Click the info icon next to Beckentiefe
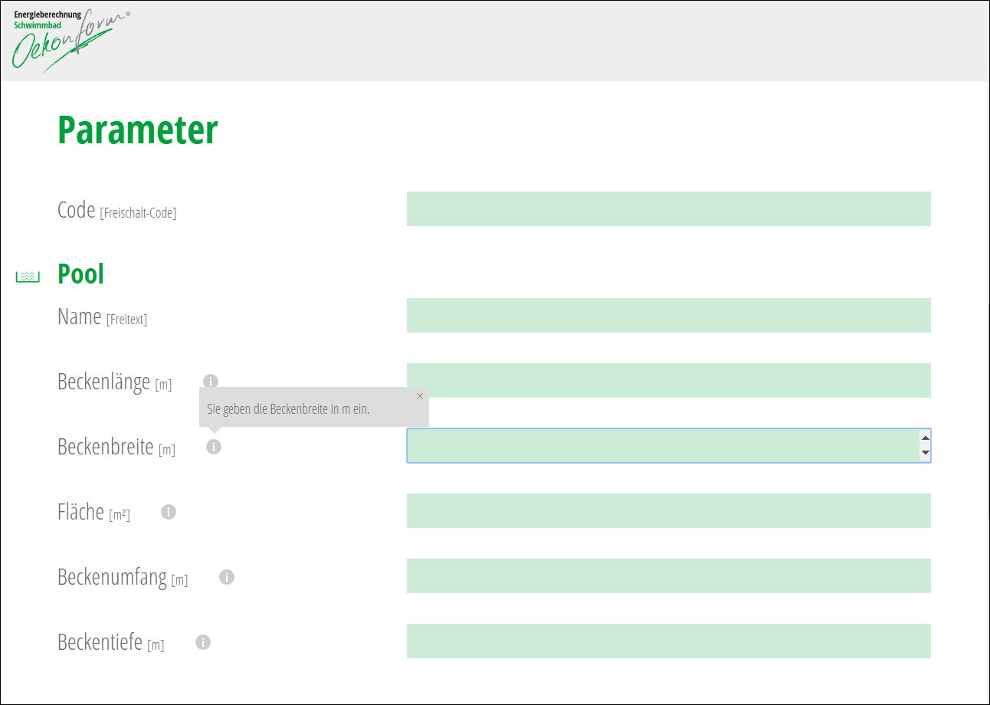The width and height of the screenshot is (990, 705). click(203, 641)
